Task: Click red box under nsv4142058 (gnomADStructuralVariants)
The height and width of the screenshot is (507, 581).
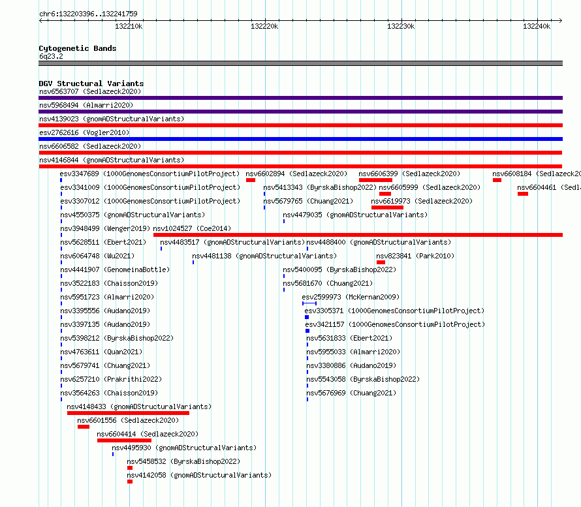Action: pos(130,482)
